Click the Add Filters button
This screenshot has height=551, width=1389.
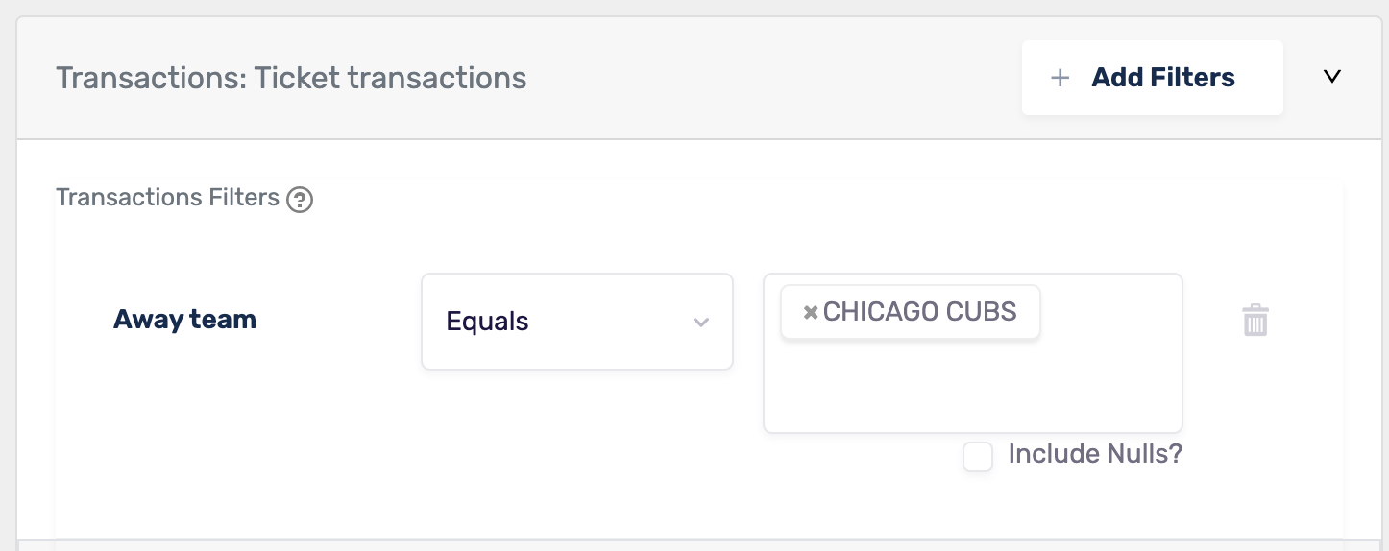point(1152,78)
